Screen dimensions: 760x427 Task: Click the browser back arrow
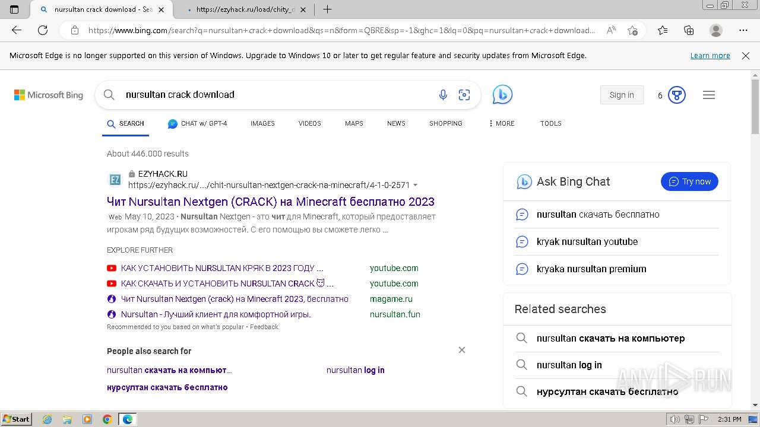pyautogui.click(x=16, y=30)
